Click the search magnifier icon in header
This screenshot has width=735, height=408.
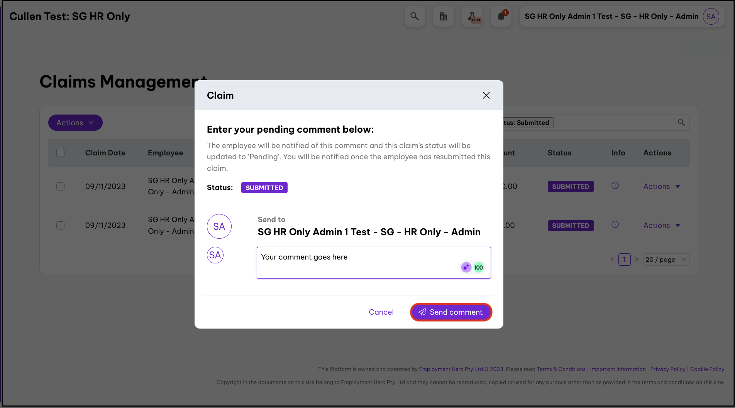pos(414,17)
